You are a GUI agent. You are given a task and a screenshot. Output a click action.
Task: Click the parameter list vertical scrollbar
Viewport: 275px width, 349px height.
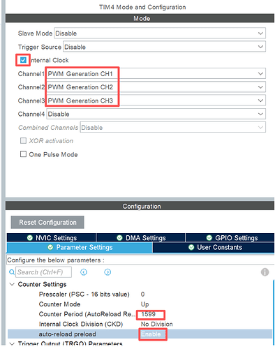coord(274,312)
